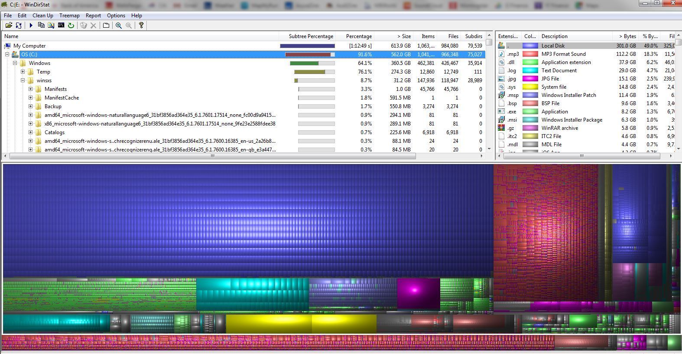
Task: Open the Clean Up menu
Action: [43, 16]
